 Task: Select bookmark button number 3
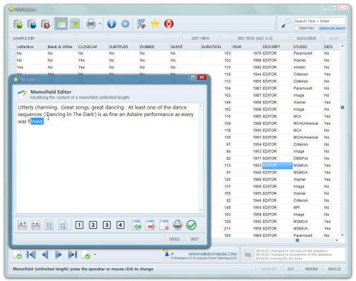[x=107, y=225]
